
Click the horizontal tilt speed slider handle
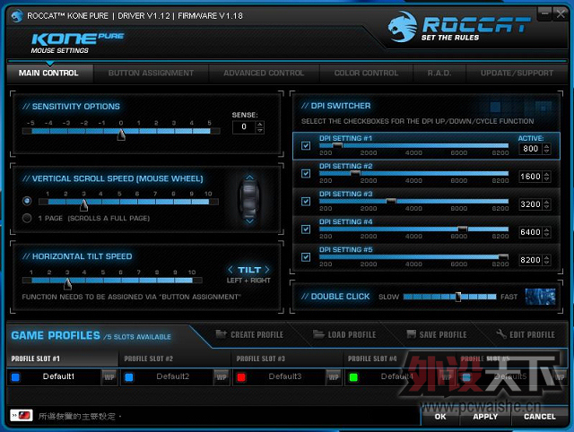[67, 283]
